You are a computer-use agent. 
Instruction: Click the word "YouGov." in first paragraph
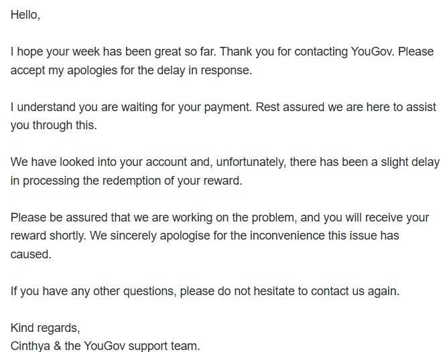tap(373, 52)
